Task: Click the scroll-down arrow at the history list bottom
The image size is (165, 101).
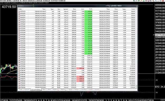Action: click(x=136, y=88)
